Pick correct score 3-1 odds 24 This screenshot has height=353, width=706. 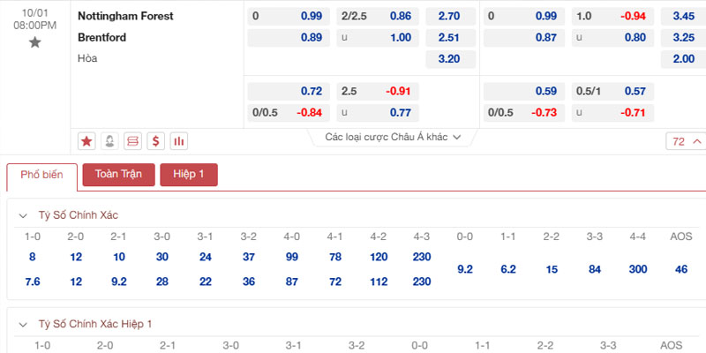click(206, 257)
